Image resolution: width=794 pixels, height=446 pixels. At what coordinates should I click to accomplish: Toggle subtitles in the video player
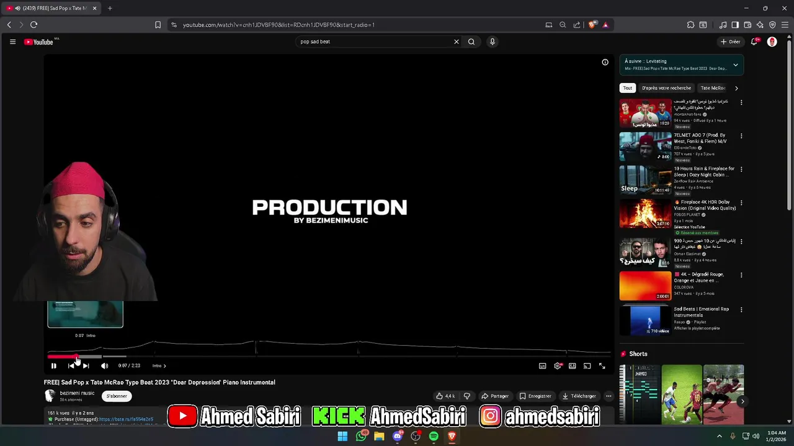[542, 366]
